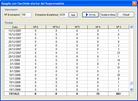The width and height of the screenshot is (138, 101).
Task: Close the dialog with the red X
Action: coord(134,3)
